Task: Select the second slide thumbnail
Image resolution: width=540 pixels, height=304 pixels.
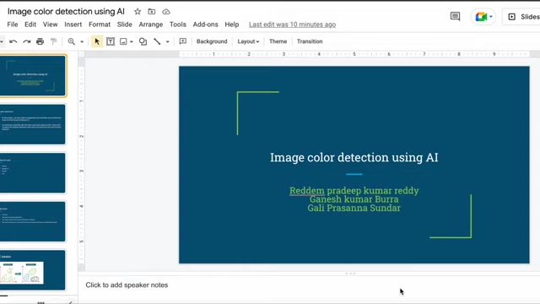Action: [33, 124]
